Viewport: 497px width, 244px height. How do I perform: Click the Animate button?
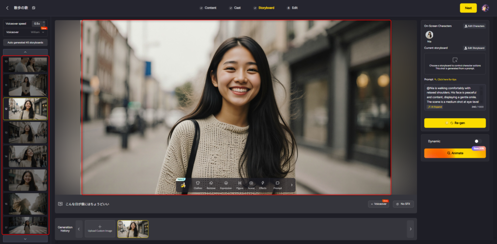[x=455, y=153]
